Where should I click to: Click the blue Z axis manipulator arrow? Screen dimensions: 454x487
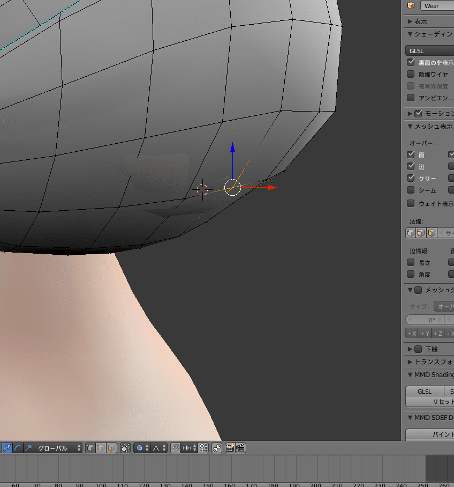(232, 147)
